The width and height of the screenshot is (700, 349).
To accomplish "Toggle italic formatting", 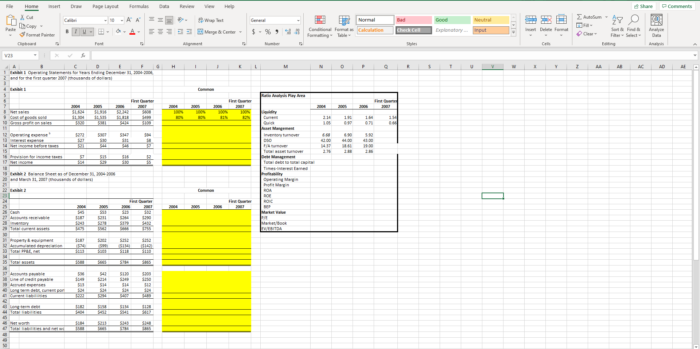I will [75, 32].
